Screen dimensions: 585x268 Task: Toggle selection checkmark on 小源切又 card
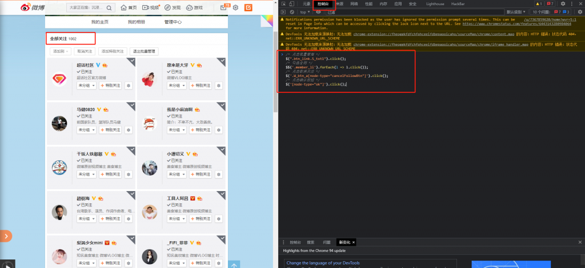pyautogui.click(x=221, y=151)
